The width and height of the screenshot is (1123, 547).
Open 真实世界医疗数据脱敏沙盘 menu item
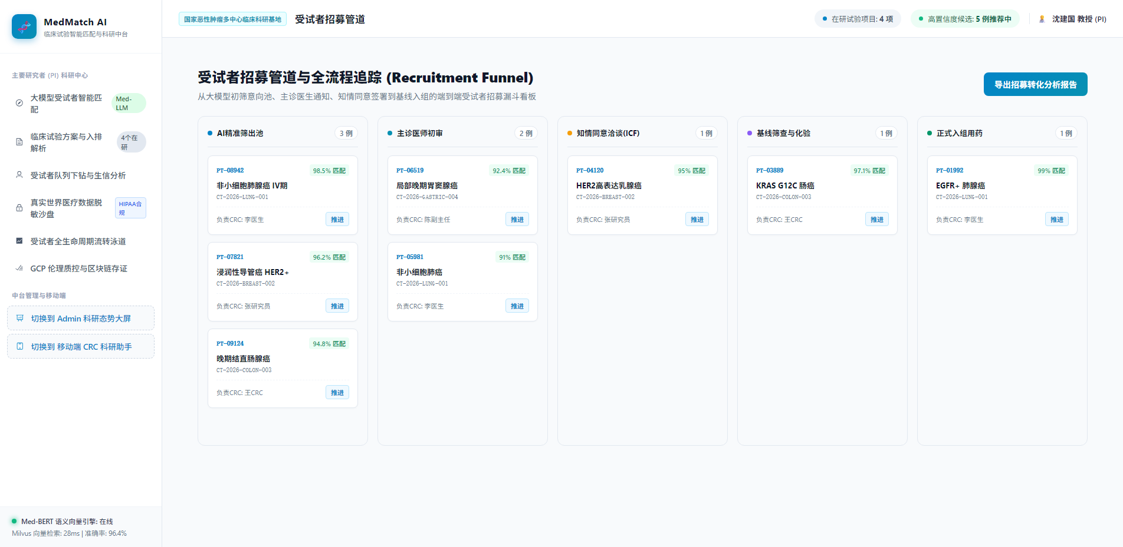coord(81,208)
